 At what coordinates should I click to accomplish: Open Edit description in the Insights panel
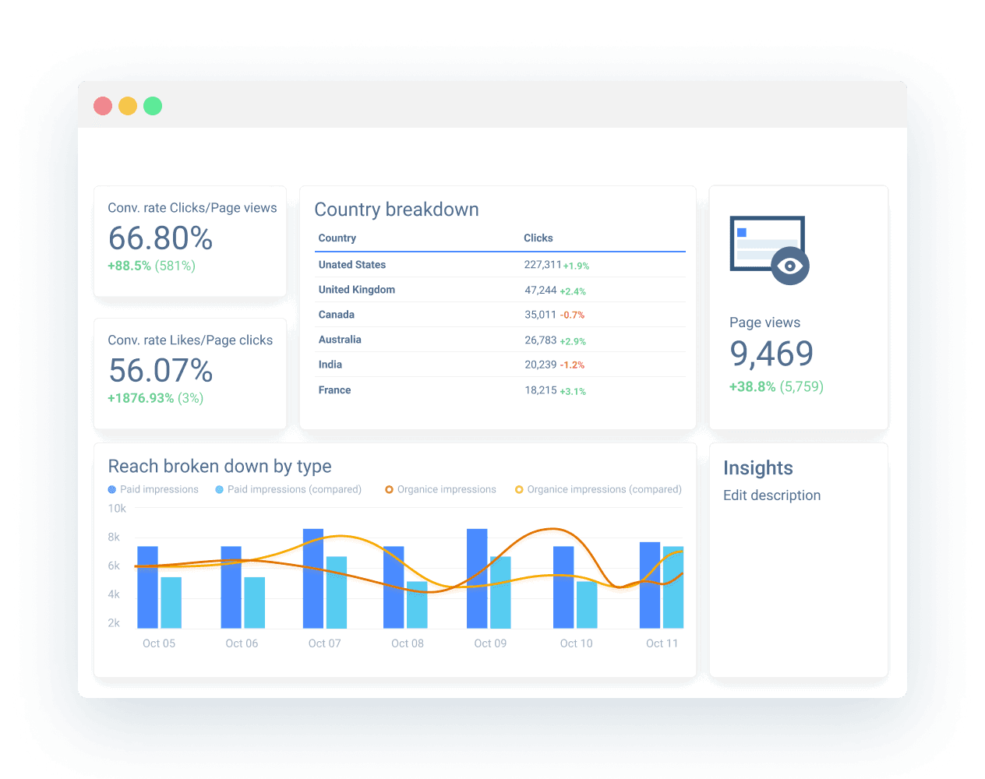click(771, 495)
